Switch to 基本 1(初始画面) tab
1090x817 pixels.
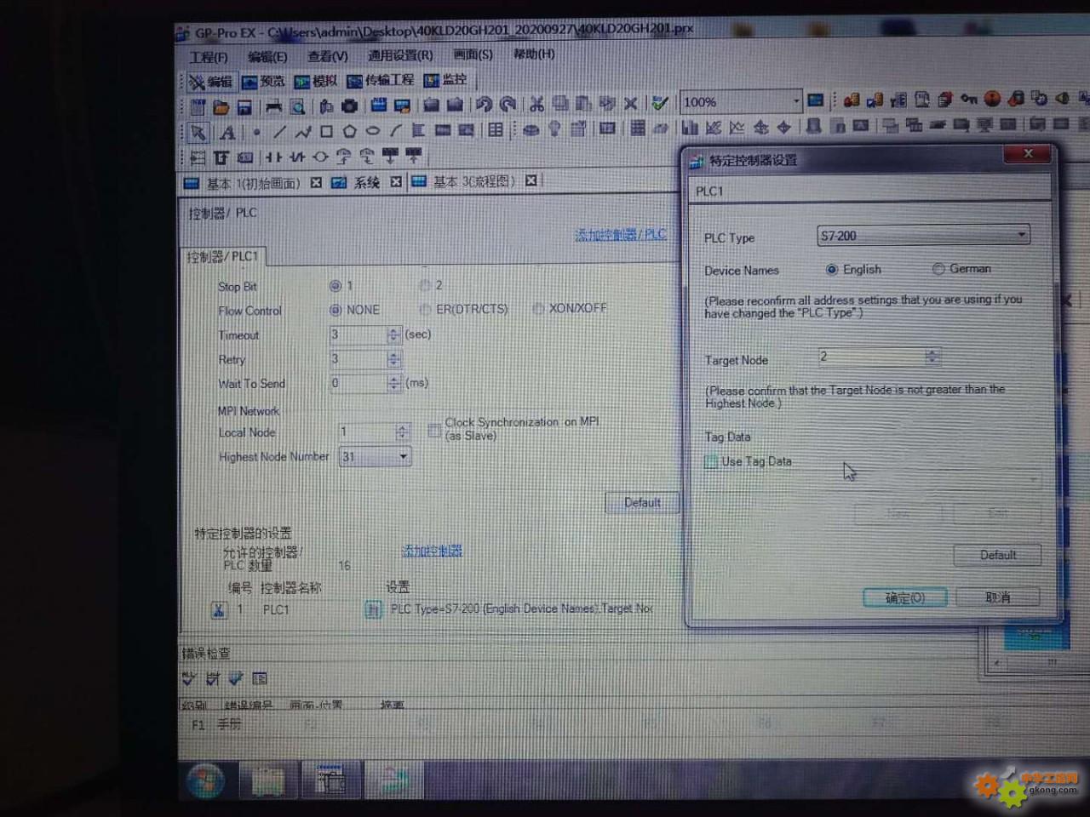coord(244,183)
